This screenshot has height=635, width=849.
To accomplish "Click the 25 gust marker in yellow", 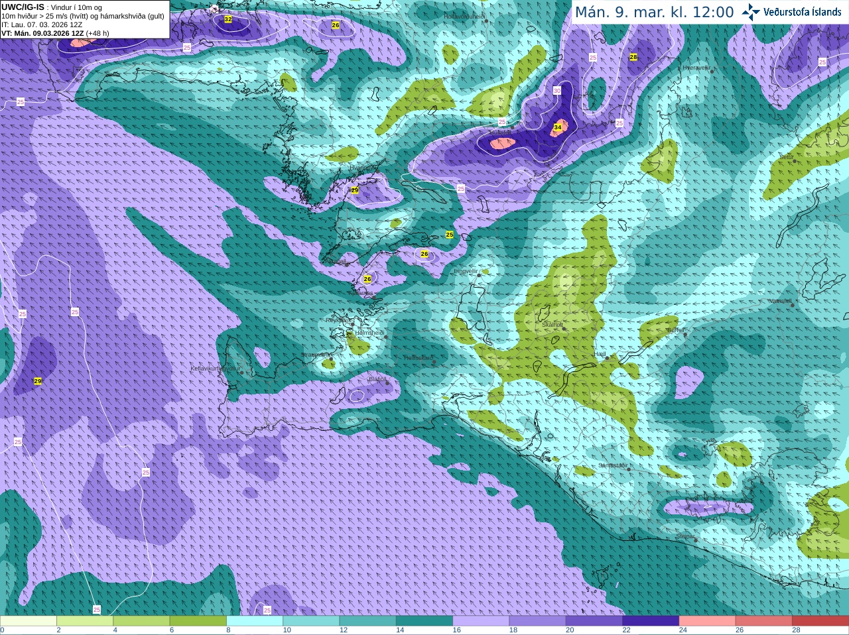I will click(x=450, y=235).
